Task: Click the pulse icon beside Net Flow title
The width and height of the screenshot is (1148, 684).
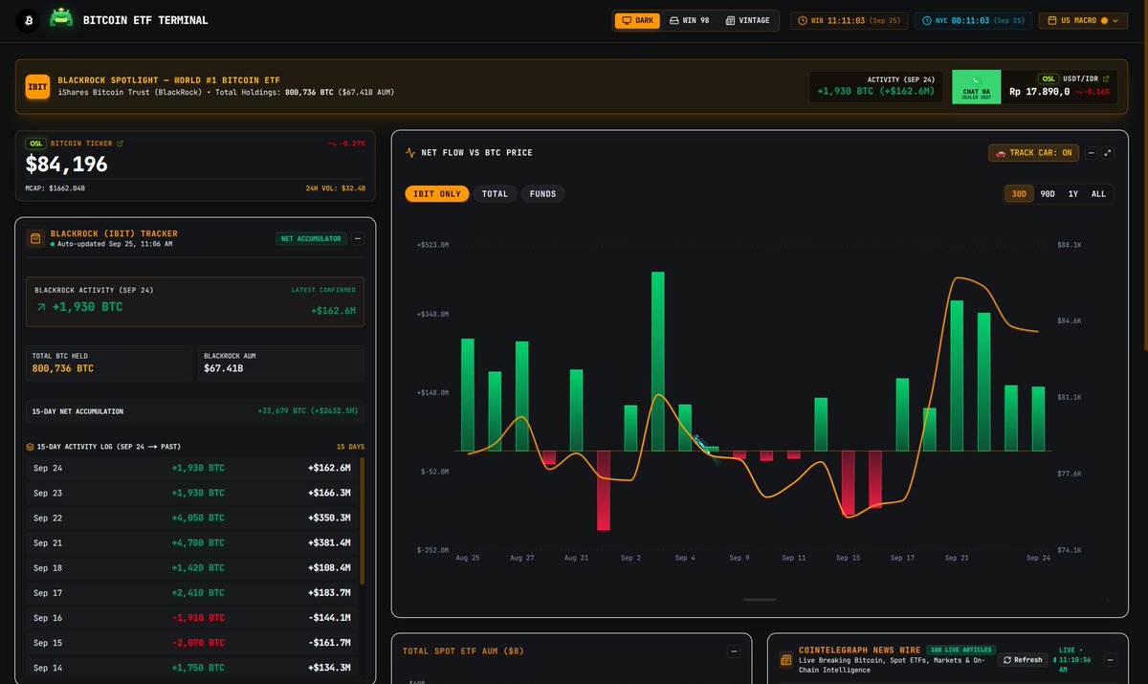Action: 410,152
